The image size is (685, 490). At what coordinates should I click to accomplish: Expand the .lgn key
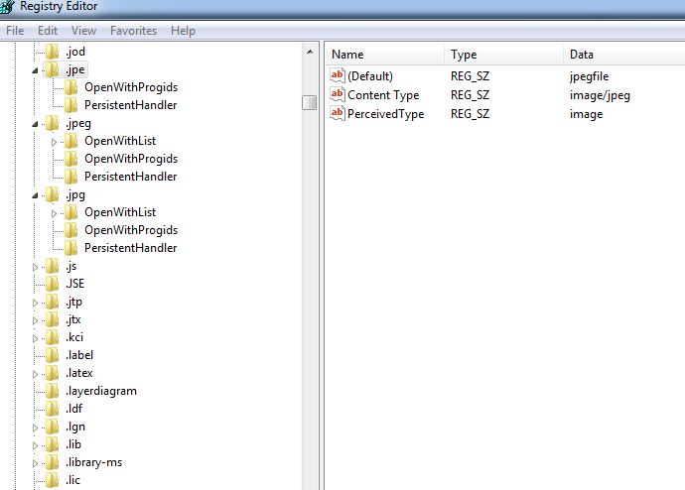(x=35, y=428)
